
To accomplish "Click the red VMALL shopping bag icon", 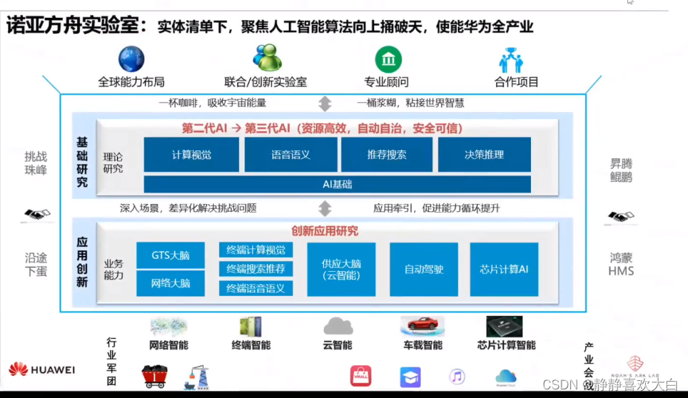I will pos(360,376).
